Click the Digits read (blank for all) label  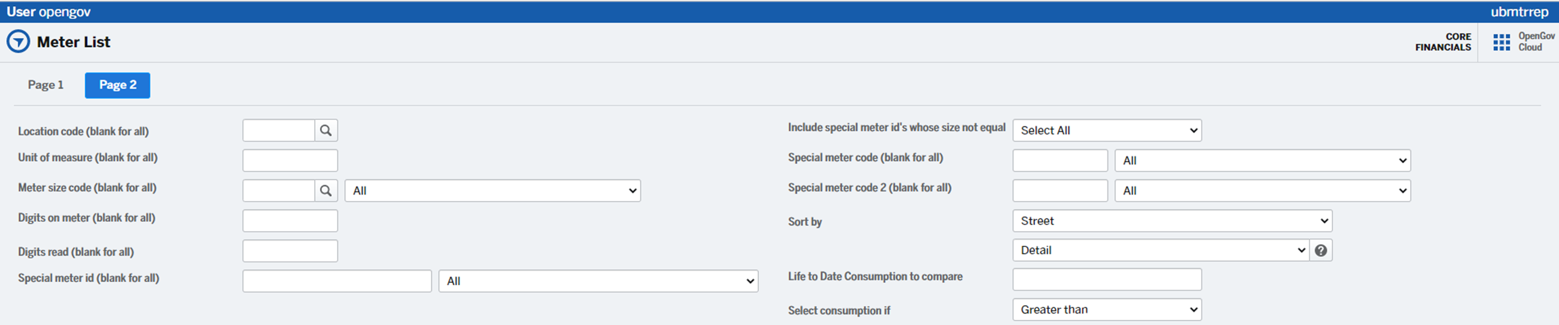(76, 252)
